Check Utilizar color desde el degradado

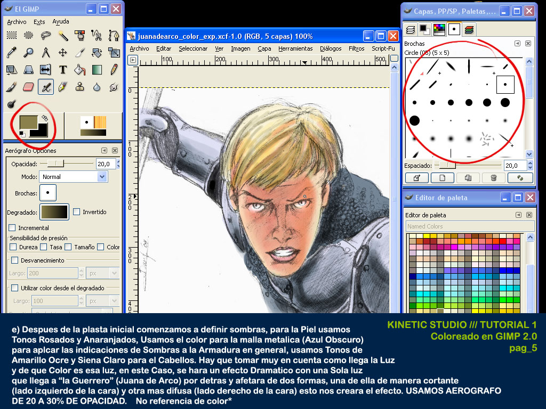[x=14, y=288]
